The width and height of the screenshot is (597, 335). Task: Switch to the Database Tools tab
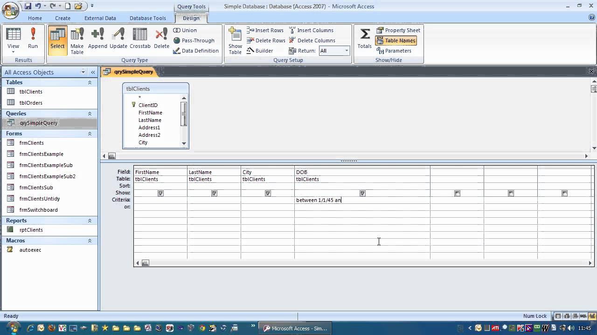147,18
